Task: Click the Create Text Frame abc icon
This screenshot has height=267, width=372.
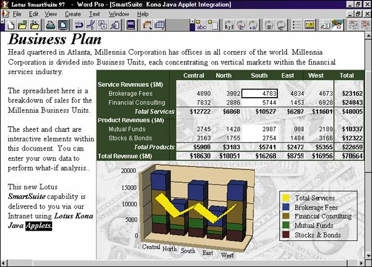Action: (x=201, y=25)
